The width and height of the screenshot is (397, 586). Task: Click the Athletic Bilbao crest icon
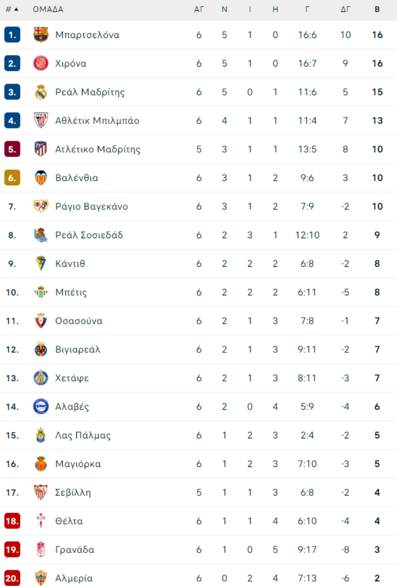(41, 120)
